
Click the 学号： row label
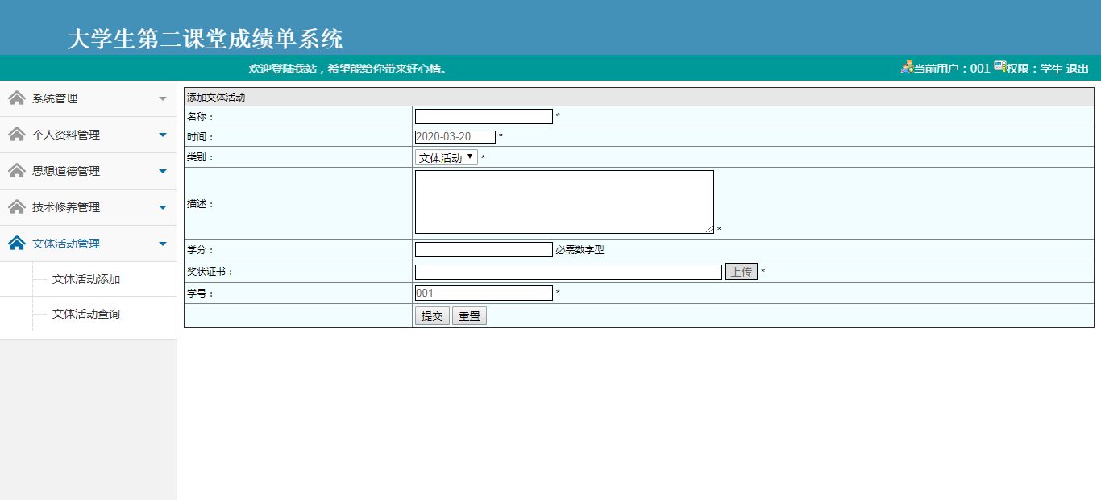[201, 294]
